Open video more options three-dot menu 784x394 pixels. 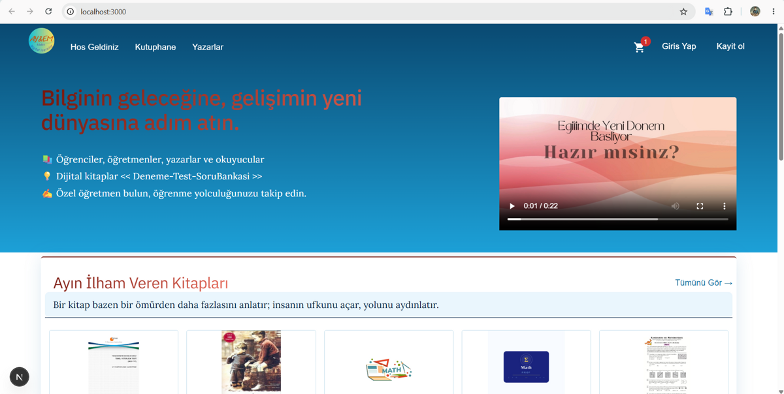(x=724, y=206)
